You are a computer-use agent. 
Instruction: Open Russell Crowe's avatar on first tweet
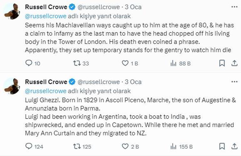pyautogui.click(x=12, y=12)
